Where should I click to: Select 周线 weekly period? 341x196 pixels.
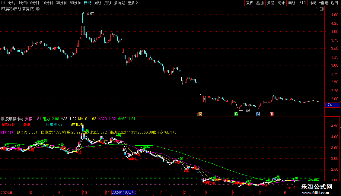point(98,3)
